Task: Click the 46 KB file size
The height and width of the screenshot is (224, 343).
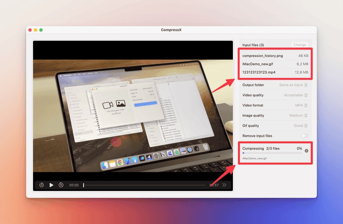Action: point(303,56)
